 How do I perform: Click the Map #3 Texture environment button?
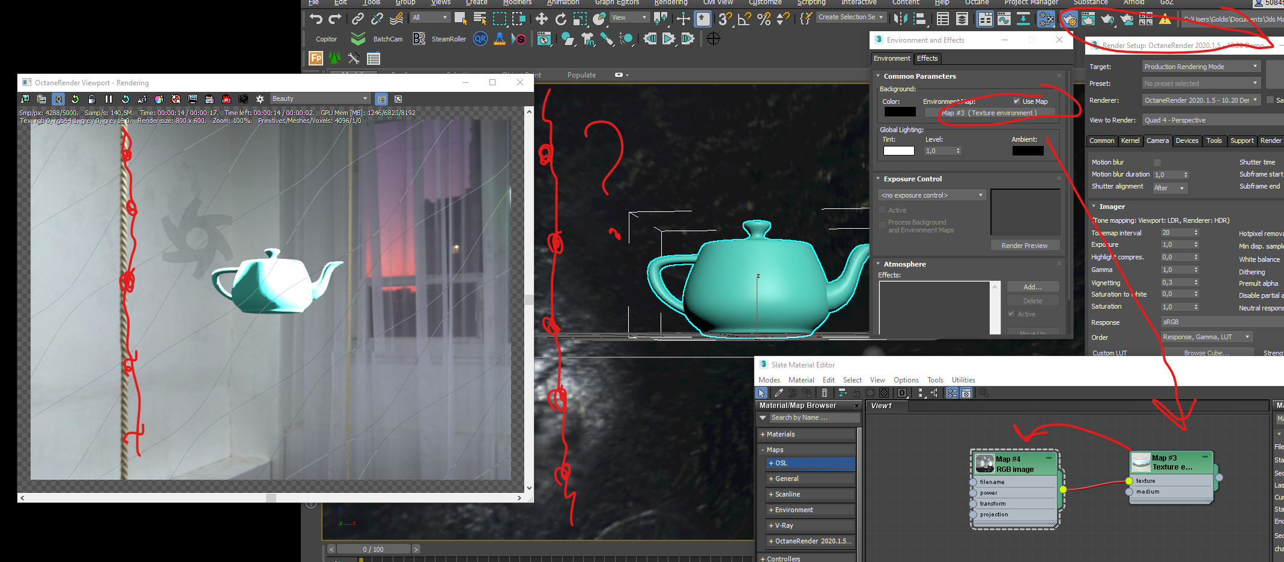coord(989,113)
